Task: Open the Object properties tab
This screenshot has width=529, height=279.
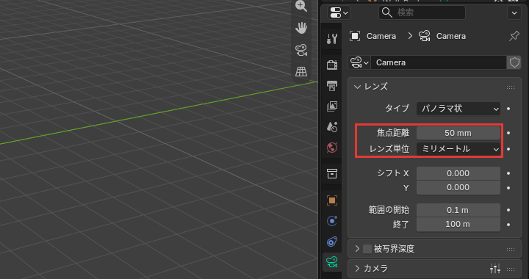Action: (332, 200)
